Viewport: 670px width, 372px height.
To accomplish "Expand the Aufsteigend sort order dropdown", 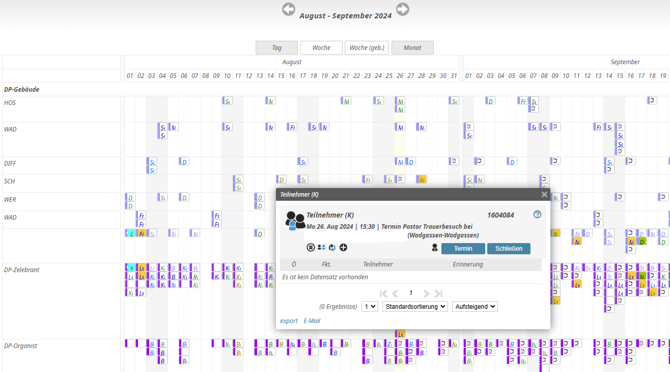I will [474, 307].
